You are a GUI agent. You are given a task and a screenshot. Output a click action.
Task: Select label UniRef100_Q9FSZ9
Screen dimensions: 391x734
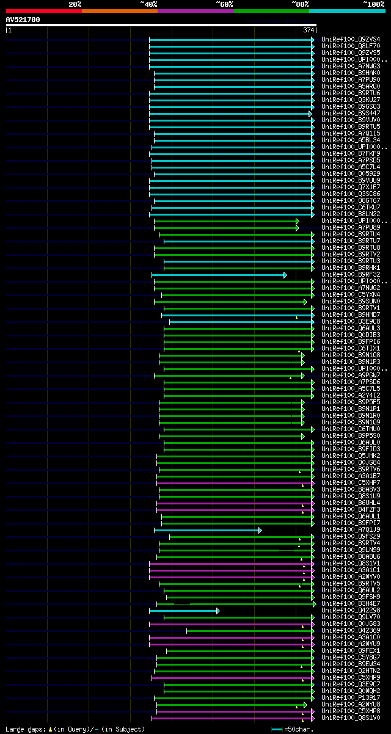pos(351,536)
